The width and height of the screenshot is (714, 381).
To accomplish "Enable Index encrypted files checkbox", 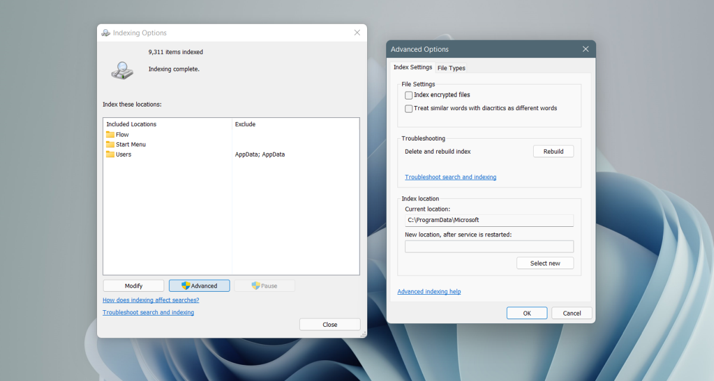I will [409, 95].
